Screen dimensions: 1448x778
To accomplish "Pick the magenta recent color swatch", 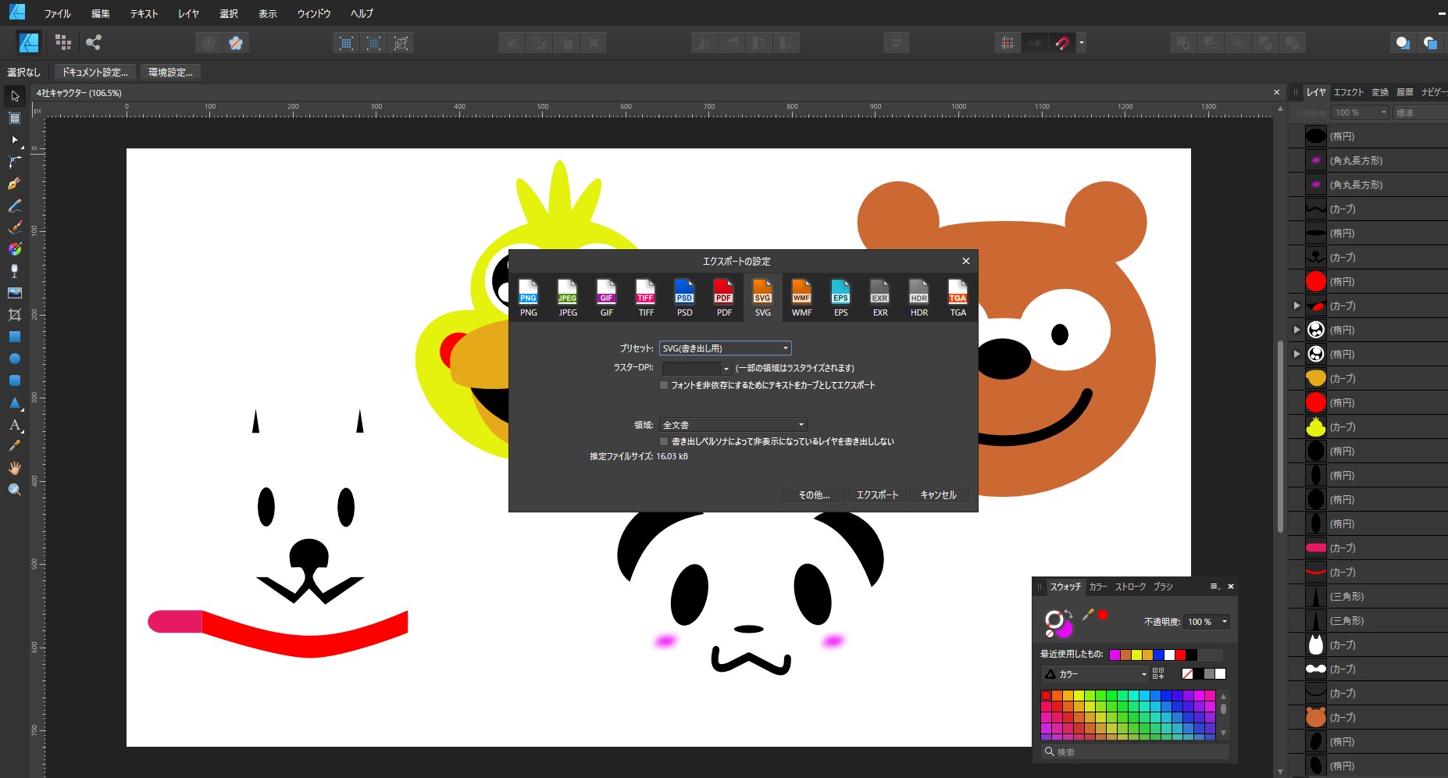I will [1115, 655].
